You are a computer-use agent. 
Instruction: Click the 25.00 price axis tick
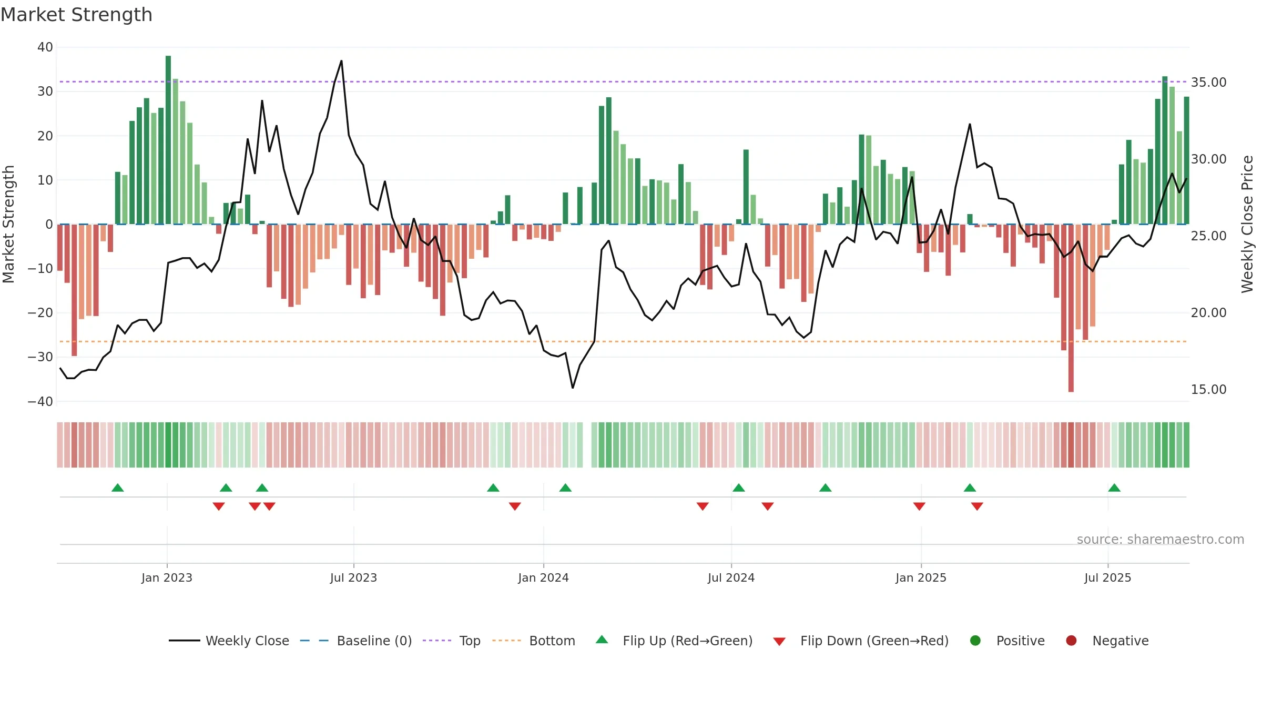[1208, 236]
